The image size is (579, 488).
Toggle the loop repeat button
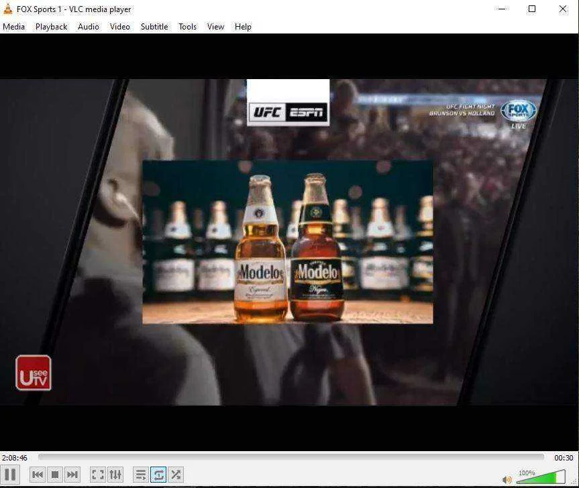[158, 475]
